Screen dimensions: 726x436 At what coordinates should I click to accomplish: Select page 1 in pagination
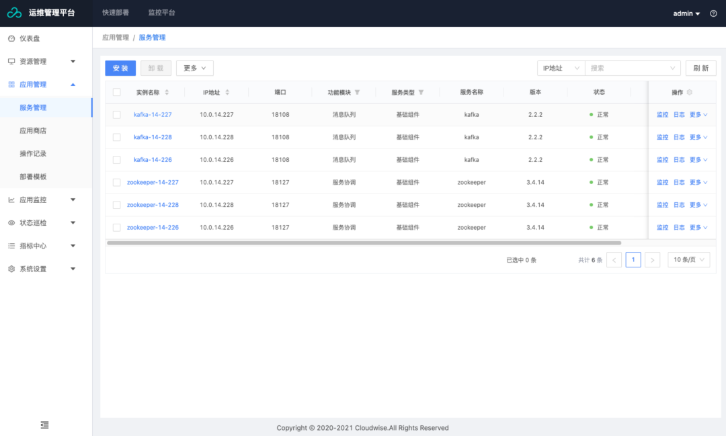tap(633, 260)
